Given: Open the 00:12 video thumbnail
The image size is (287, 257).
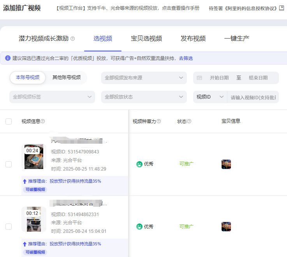Looking at the screenshot, I should pyautogui.click(x=34, y=219).
